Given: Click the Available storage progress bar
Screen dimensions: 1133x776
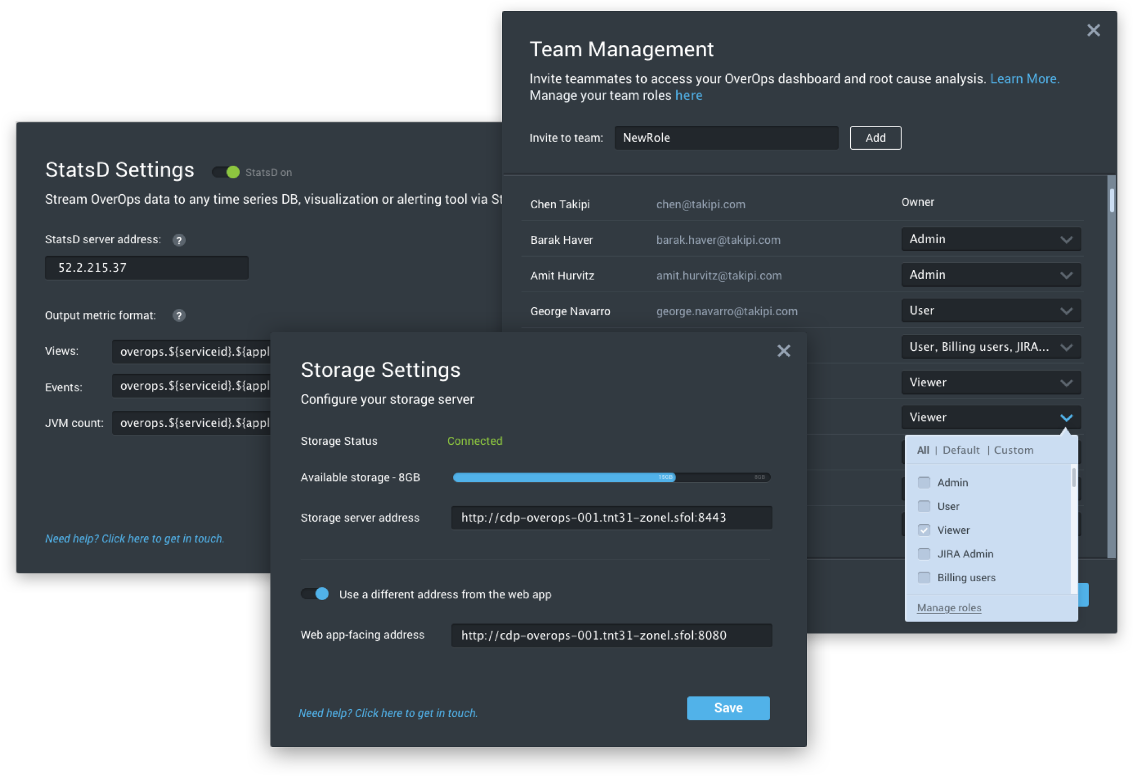Looking at the screenshot, I should 611,477.
